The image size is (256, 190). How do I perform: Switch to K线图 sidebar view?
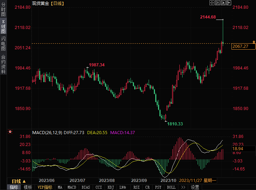point(3,27)
